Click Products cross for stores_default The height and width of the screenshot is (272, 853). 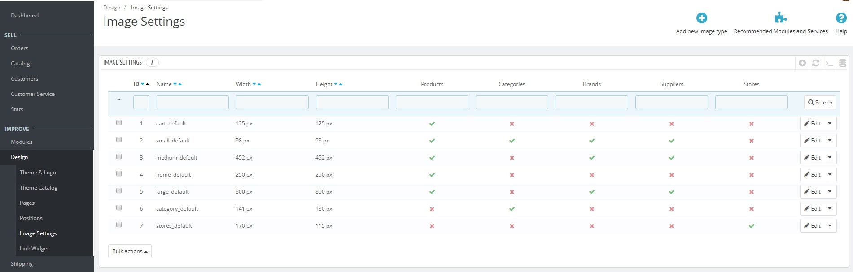(x=432, y=226)
